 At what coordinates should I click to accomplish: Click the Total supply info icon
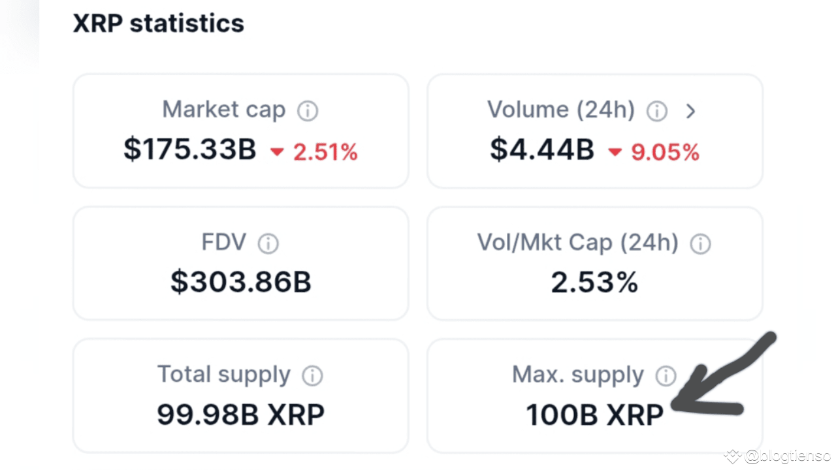[312, 375]
